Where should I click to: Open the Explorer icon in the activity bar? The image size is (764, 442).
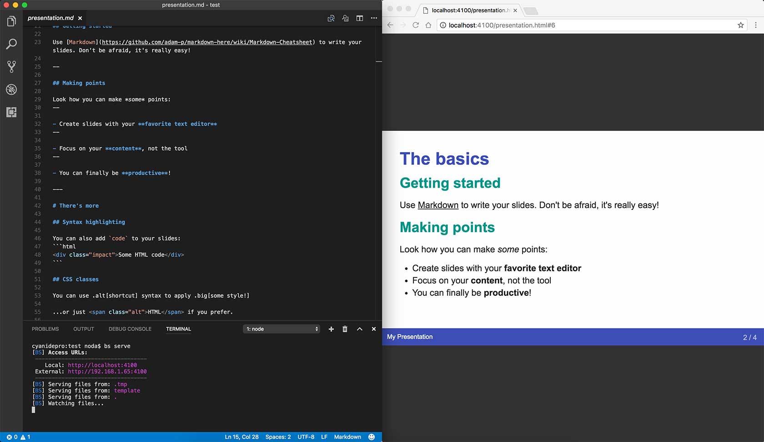point(11,21)
